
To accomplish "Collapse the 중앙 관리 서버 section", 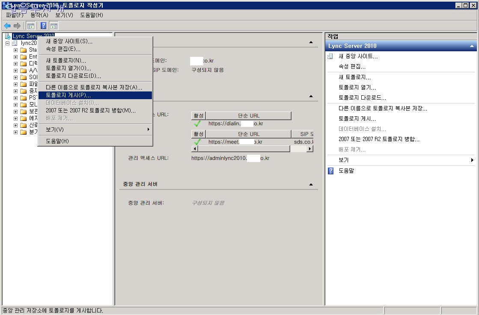I will click(311, 185).
